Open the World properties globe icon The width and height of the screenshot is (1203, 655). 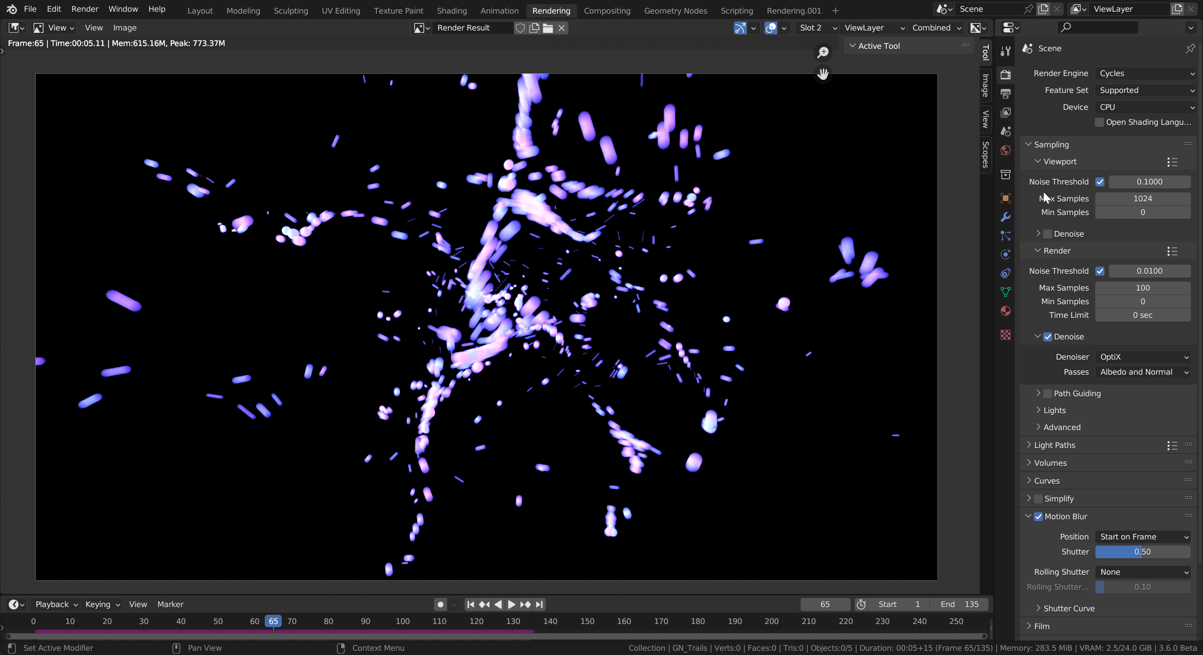[x=1006, y=150]
